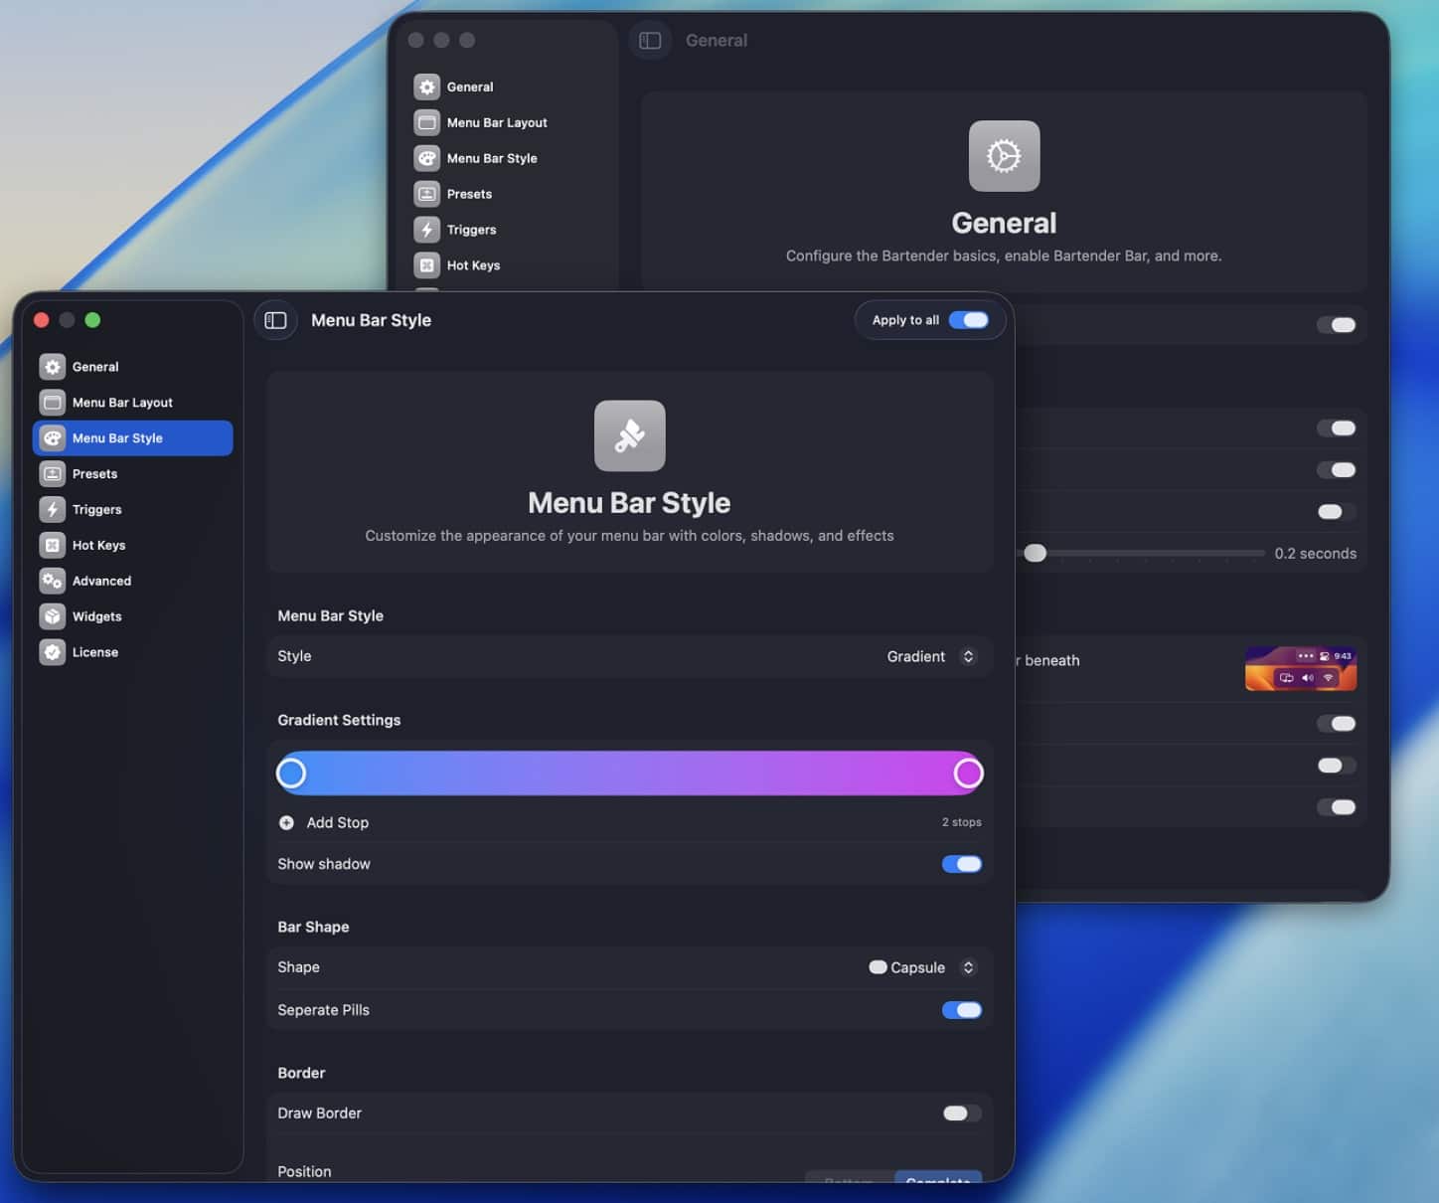Toggle the Apply to all switch
1439x1203 pixels.
tap(969, 320)
